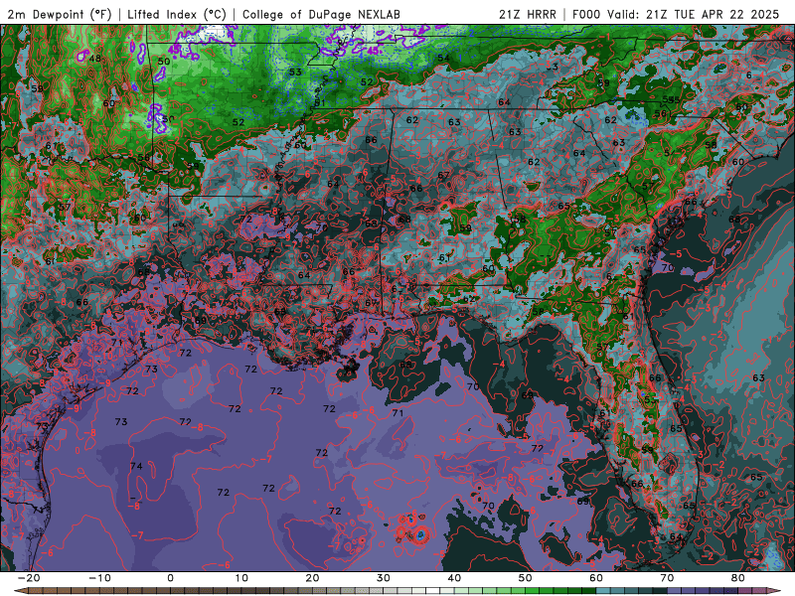This screenshot has width=795, height=596.
Task: Click the -10 label under the color scale
Action: [99, 578]
